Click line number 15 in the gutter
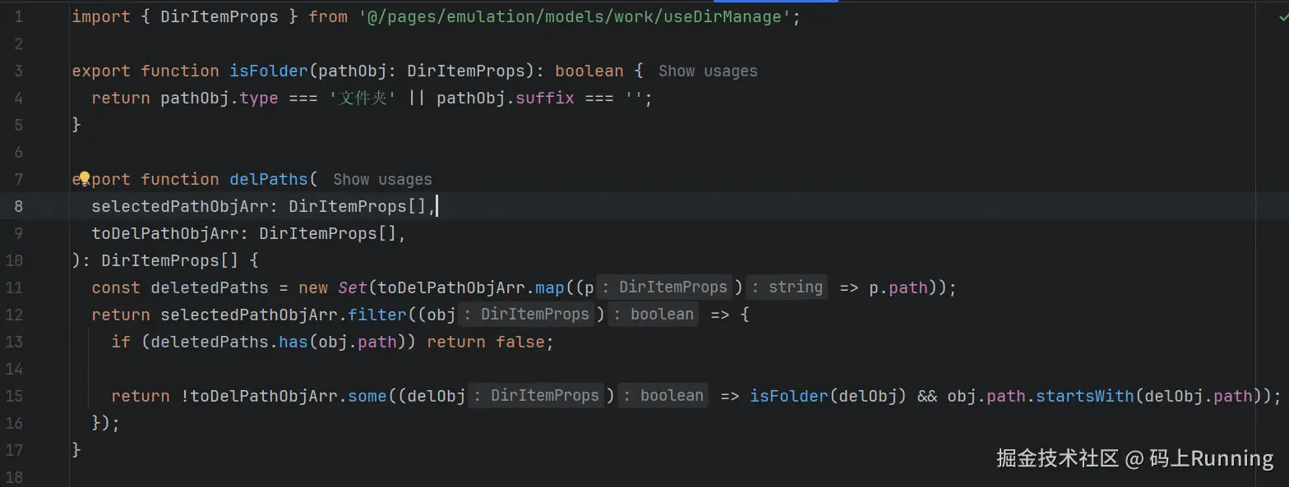This screenshot has width=1289, height=487. [x=14, y=396]
